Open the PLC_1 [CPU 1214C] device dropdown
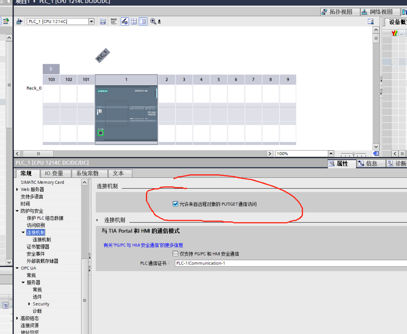Image resolution: width=407 pixels, height=334 pixels. (x=91, y=21)
